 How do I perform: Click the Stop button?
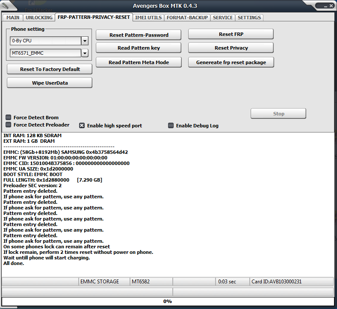(278, 114)
